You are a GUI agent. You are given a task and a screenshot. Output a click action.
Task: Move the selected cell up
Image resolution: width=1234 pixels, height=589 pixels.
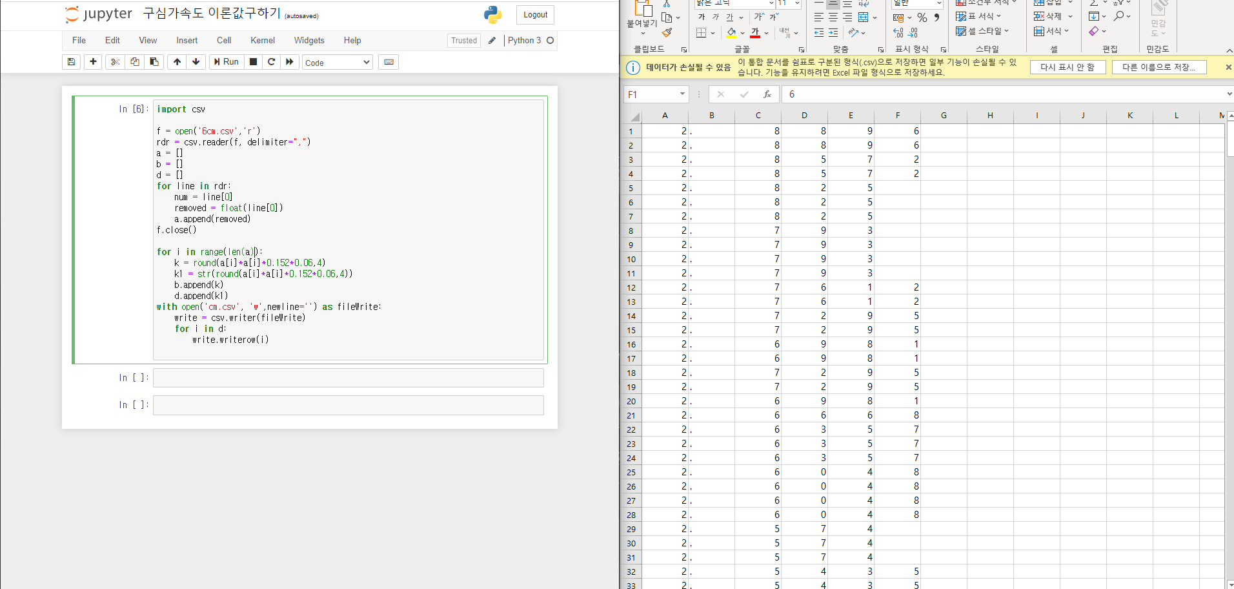(177, 62)
